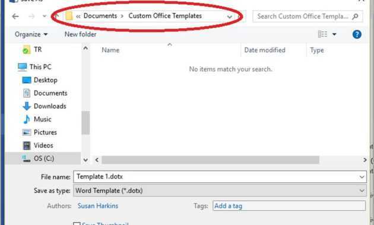Click the Desktop icon in sidebar

(x=27, y=80)
